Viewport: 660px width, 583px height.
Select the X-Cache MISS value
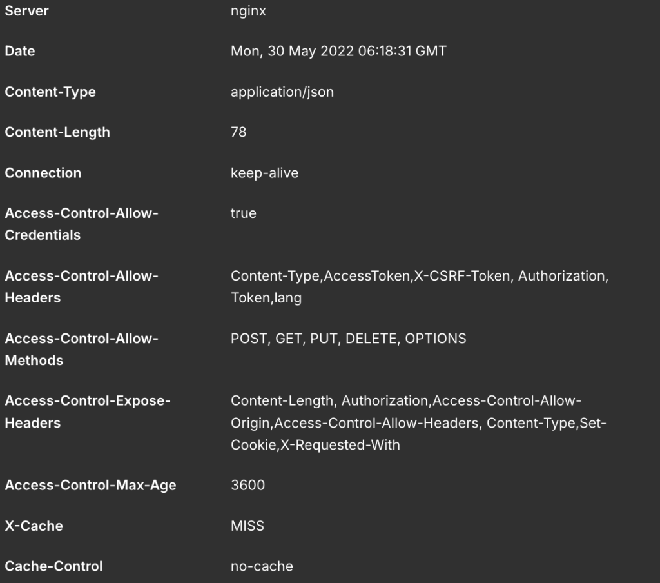[x=247, y=526]
